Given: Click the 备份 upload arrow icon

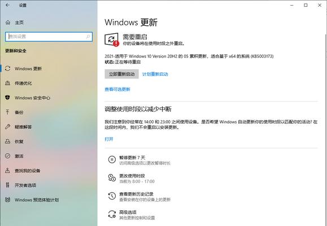Looking at the screenshot, I should click(8, 112).
